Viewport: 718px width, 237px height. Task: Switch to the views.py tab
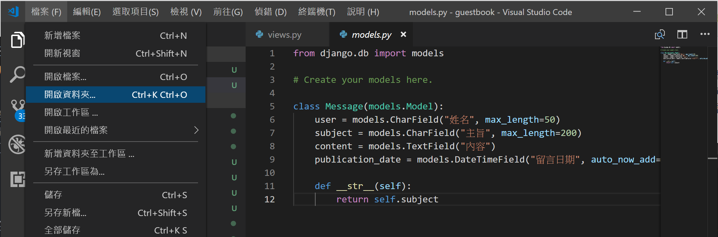(284, 35)
